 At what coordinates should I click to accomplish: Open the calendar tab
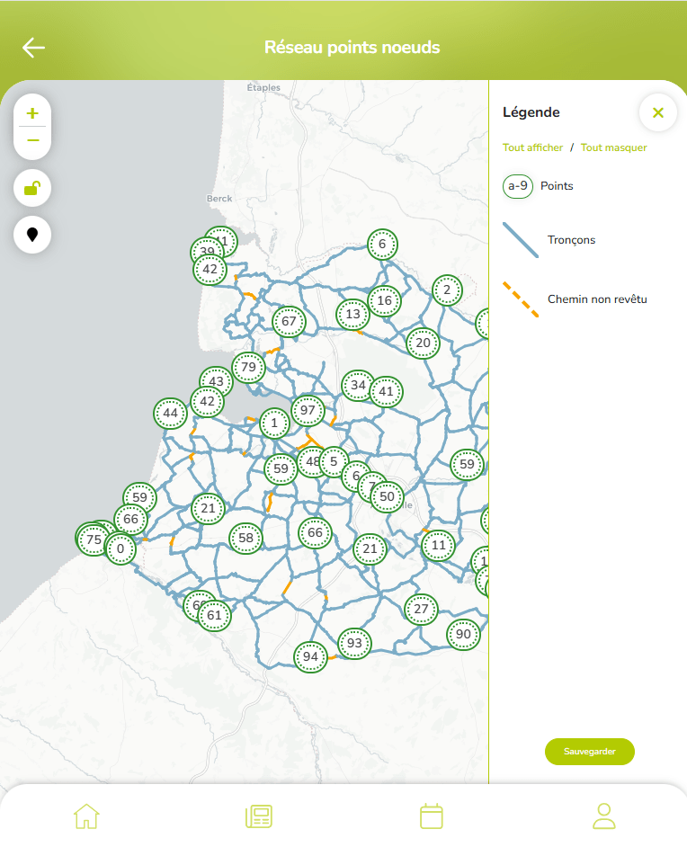tap(432, 816)
